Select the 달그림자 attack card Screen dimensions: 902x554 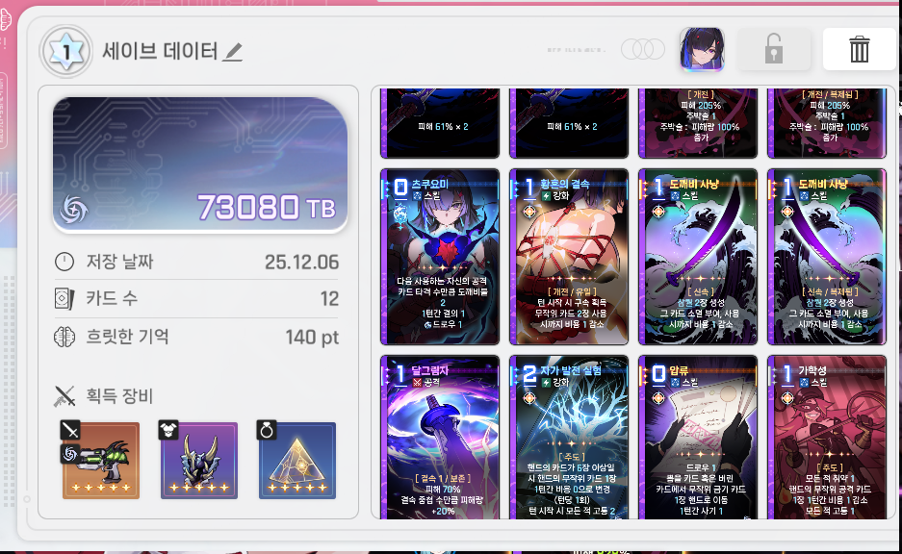[440, 438]
